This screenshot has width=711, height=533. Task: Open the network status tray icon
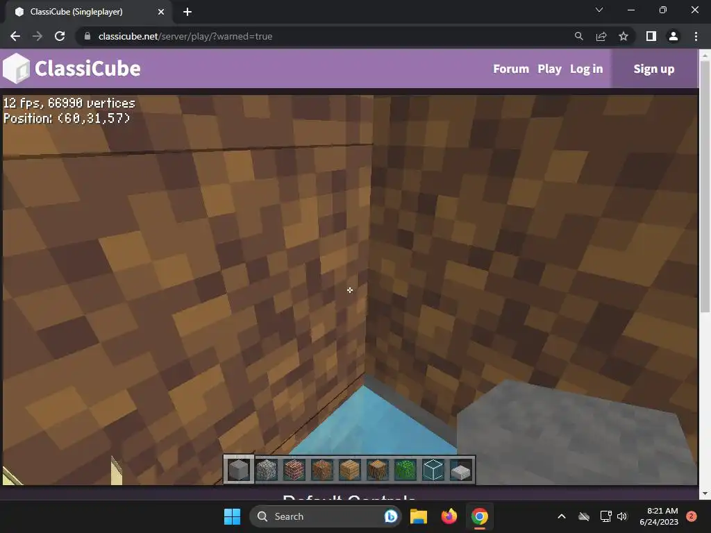tap(605, 516)
